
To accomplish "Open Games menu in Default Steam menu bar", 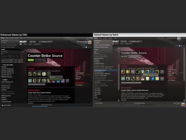I will coord(110,38).
